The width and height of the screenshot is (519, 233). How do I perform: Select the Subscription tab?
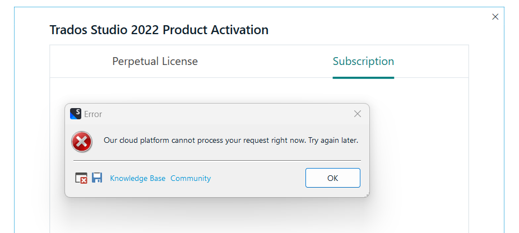click(363, 62)
